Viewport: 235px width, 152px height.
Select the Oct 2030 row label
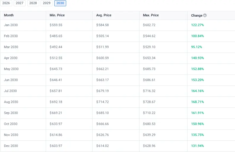[11, 124]
